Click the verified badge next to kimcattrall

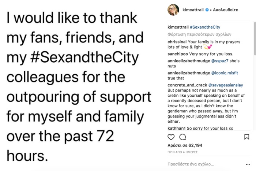(207, 10)
